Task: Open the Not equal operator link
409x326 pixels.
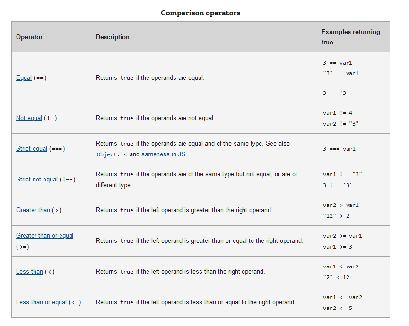Action: [29, 118]
